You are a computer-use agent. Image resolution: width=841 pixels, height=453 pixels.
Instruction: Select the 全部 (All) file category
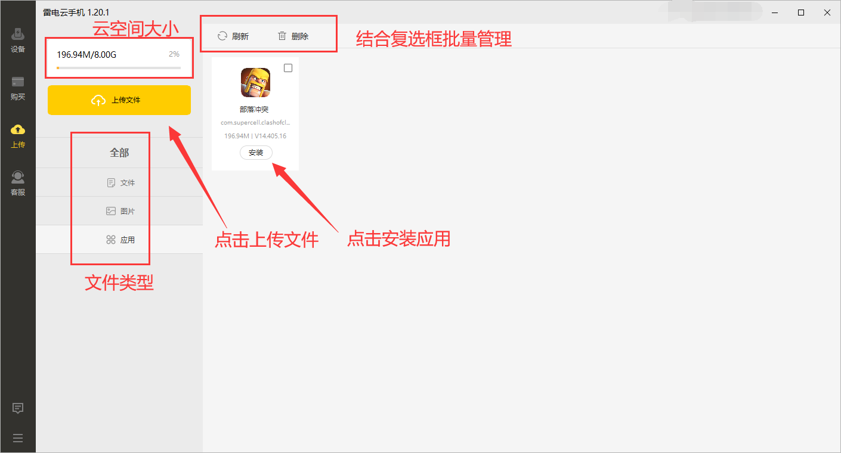pyautogui.click(x=119, y=153)
